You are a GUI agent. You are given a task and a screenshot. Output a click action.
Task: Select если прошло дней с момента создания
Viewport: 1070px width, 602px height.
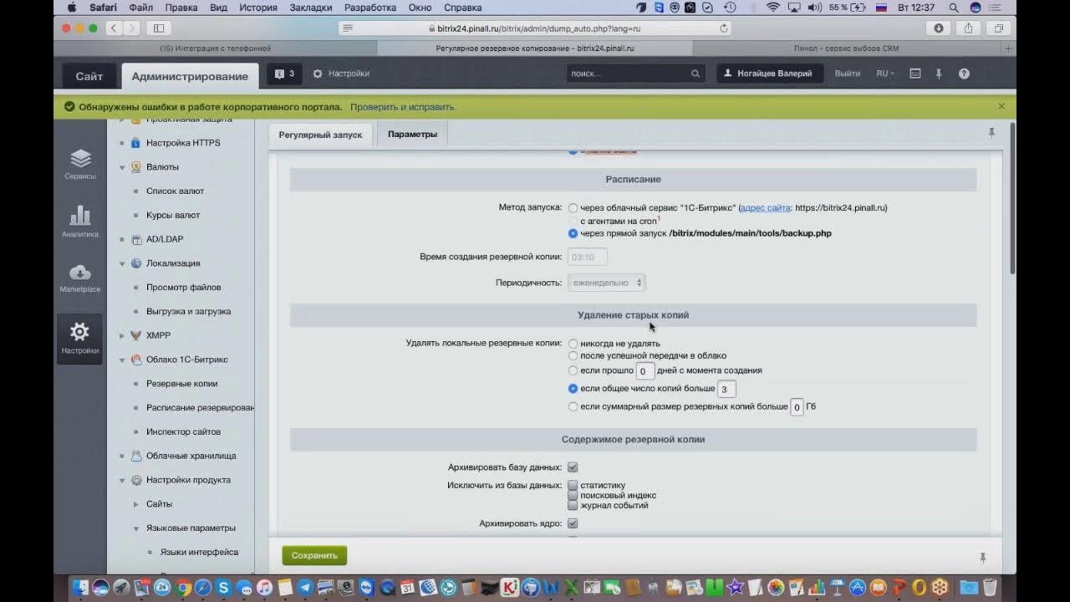coord(573,370)
